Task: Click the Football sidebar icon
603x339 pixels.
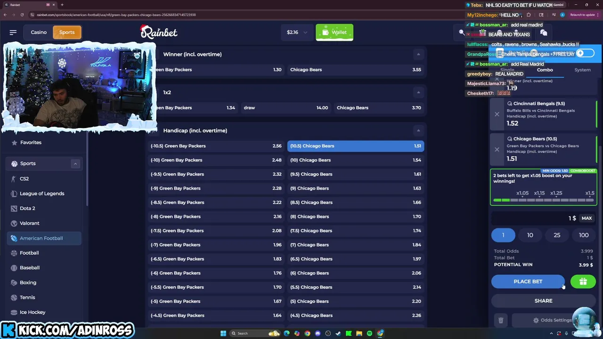Action: (x=14, y=253)
